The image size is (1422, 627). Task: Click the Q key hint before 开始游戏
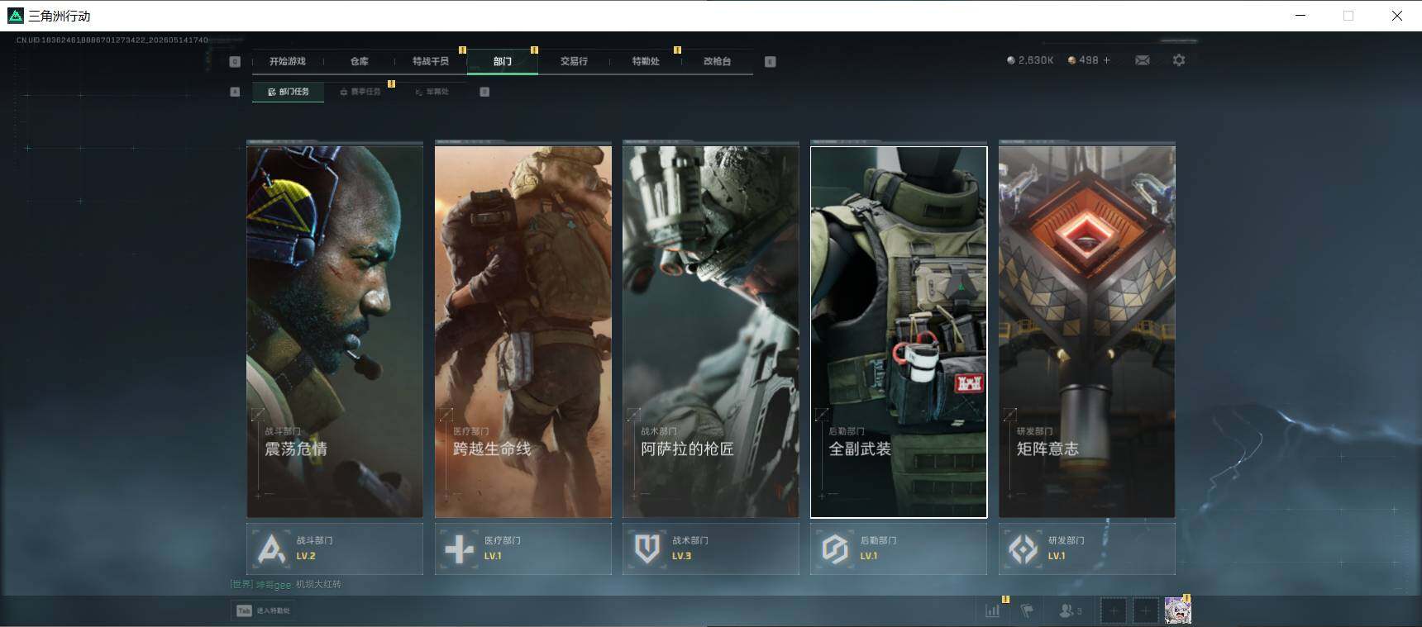(235, 61)
